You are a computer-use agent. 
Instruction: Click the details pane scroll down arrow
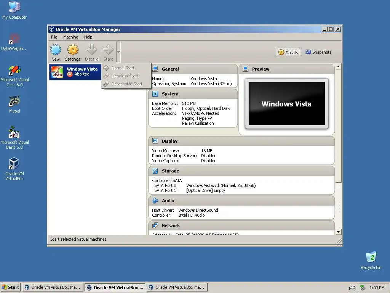tap(338, 232)
